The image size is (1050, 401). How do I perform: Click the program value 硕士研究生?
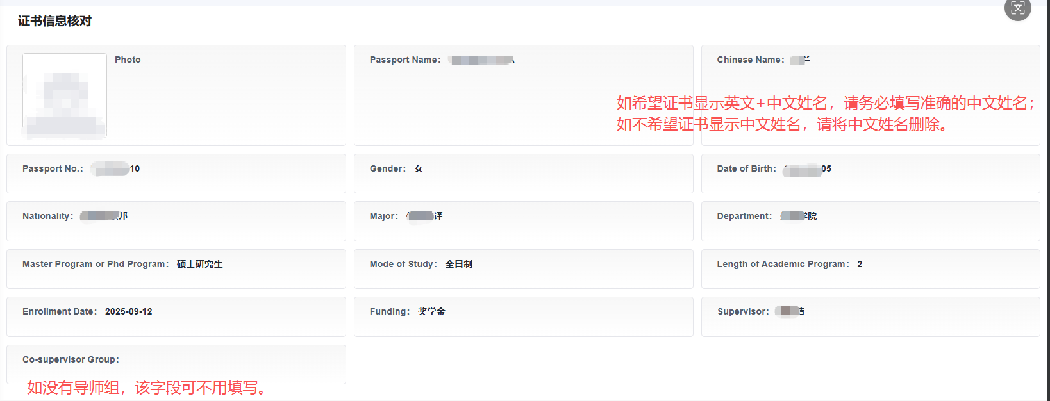point(200,264)
